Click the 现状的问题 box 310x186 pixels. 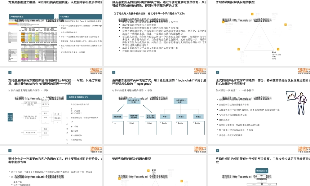pos(117,117)
